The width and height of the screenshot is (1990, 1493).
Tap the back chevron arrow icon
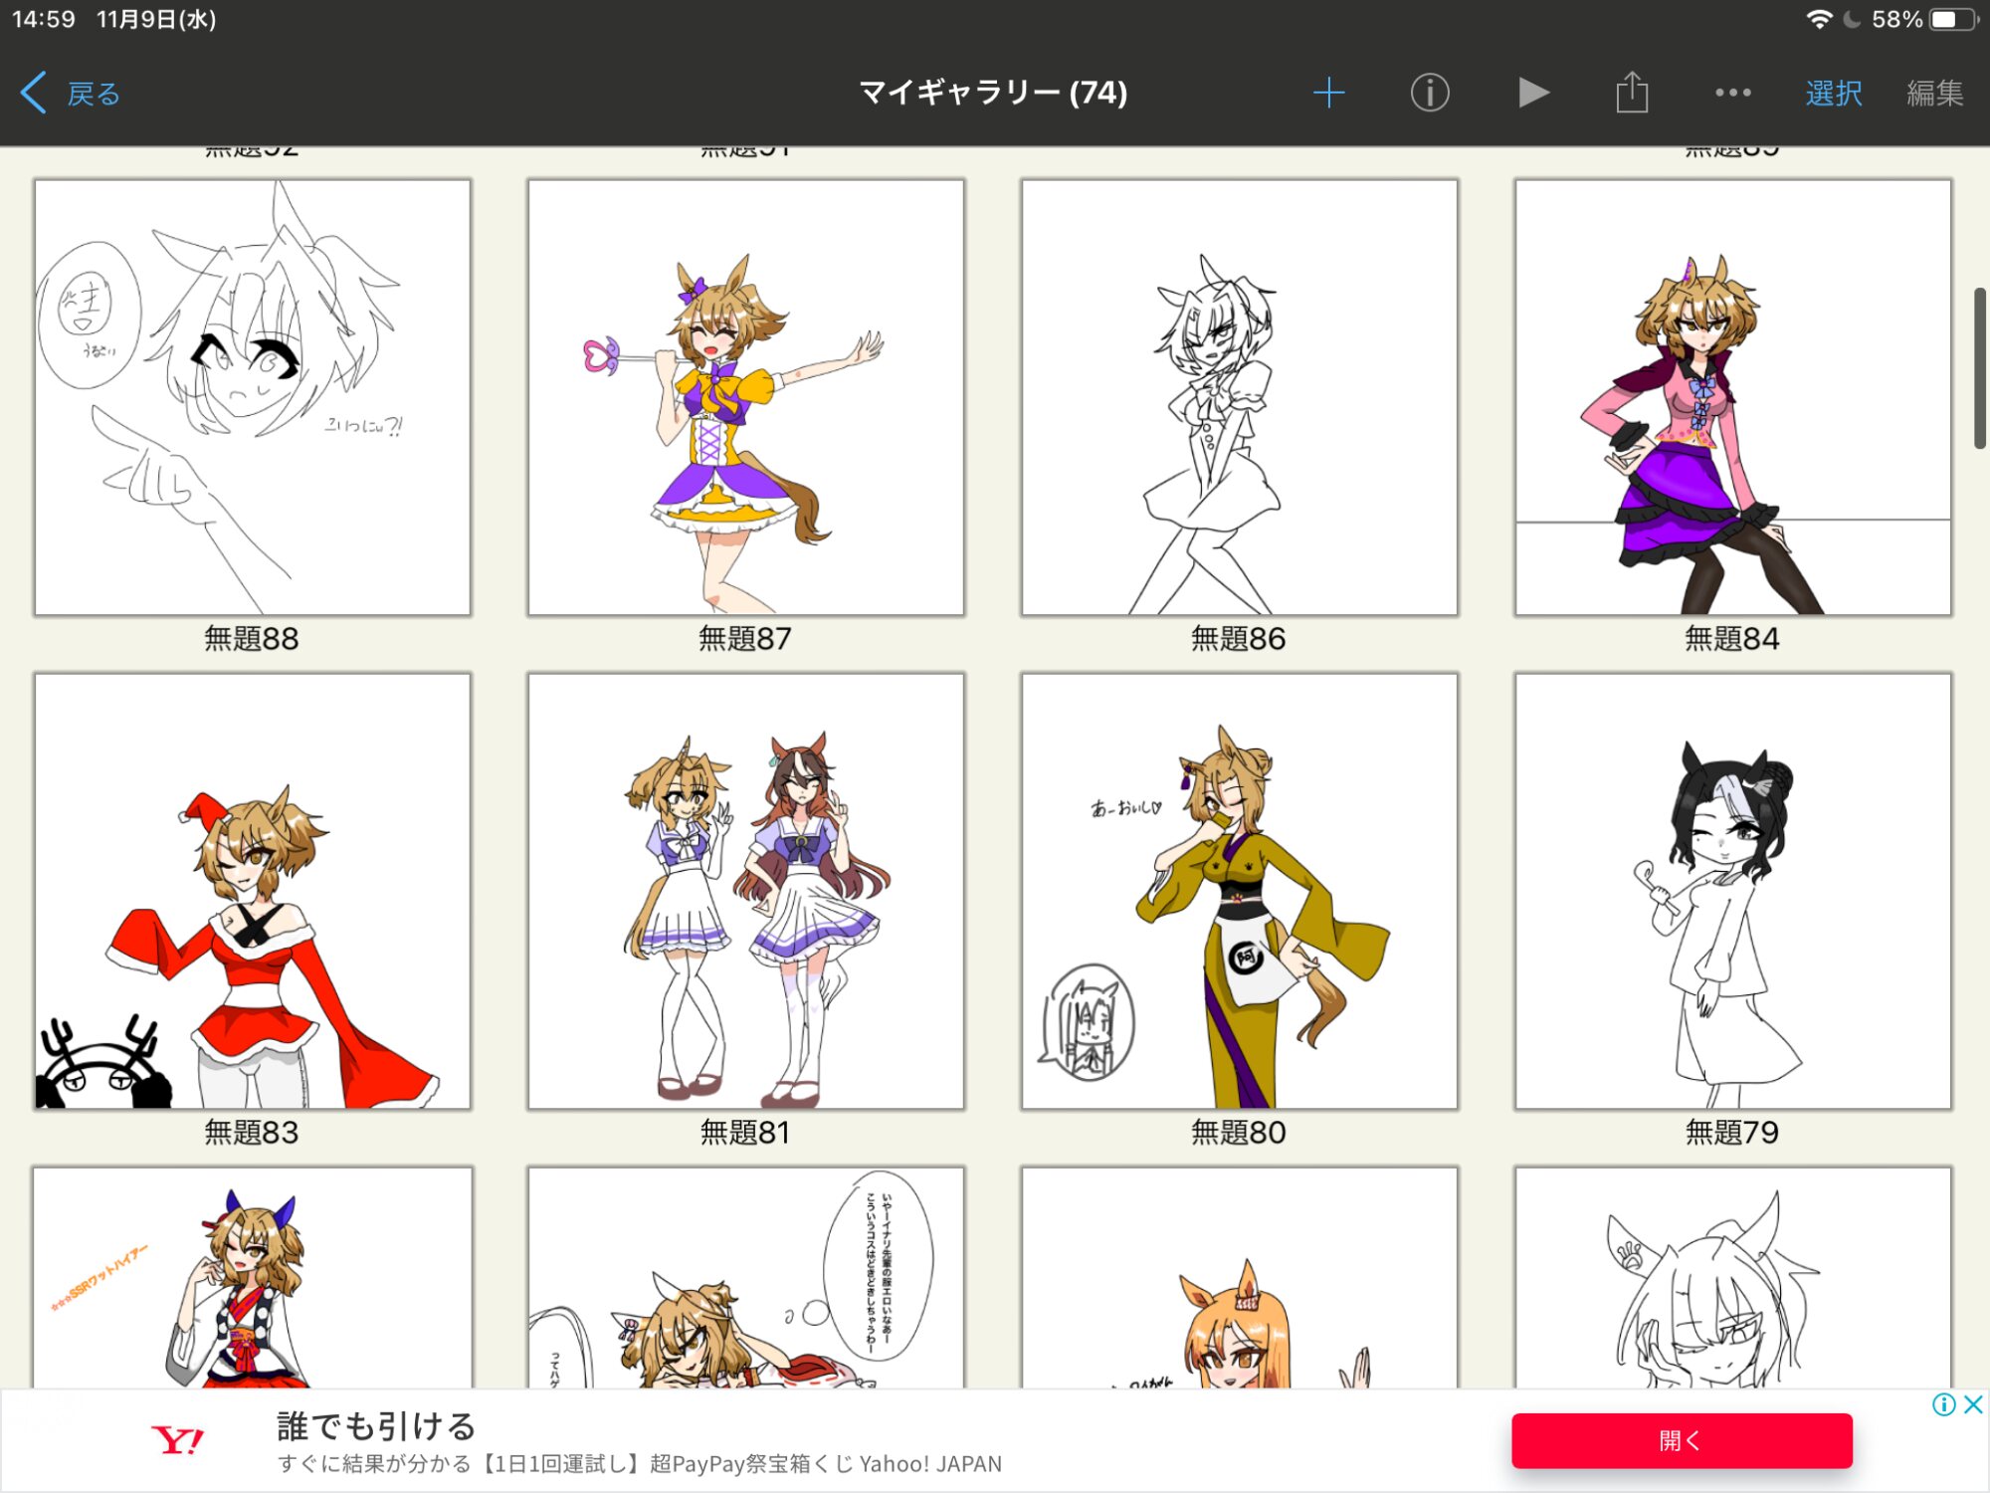tap(33, 93)
